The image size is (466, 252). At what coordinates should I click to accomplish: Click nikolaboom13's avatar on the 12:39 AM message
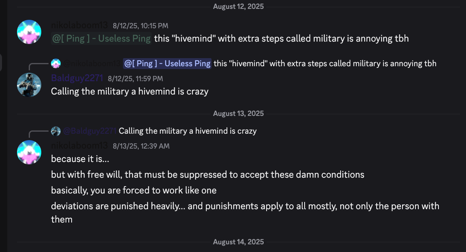pos(29,152)
